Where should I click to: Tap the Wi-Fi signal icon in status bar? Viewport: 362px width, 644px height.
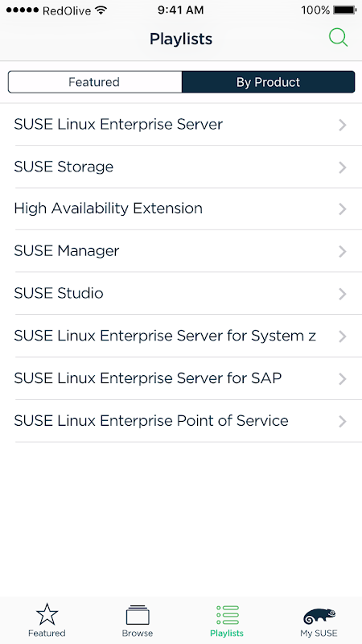pos(100,10)
